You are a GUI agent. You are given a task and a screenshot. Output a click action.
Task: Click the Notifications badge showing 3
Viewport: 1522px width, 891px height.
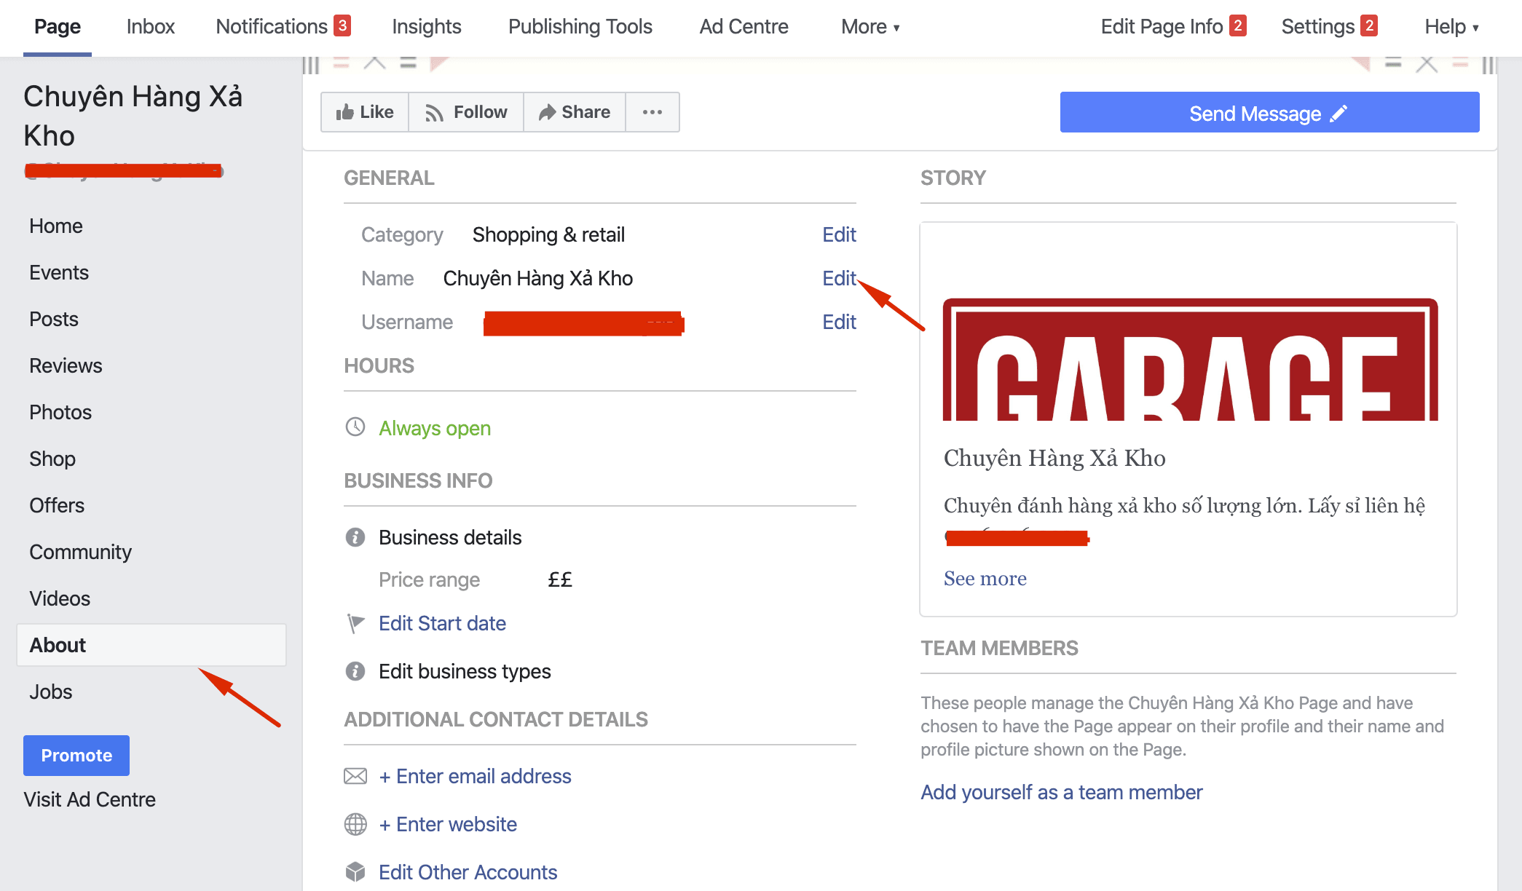tap(342, 25)
